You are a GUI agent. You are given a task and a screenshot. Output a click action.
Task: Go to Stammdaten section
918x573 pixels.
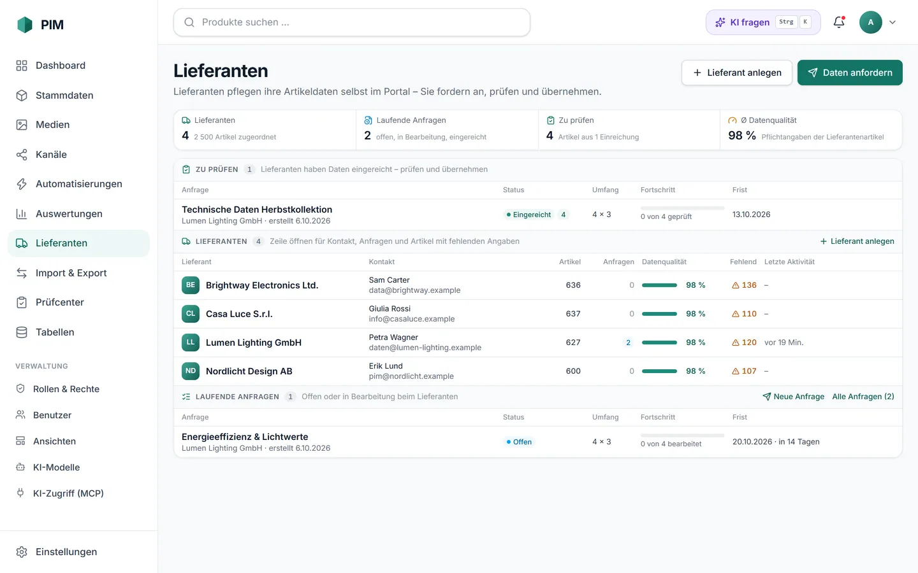78,95
